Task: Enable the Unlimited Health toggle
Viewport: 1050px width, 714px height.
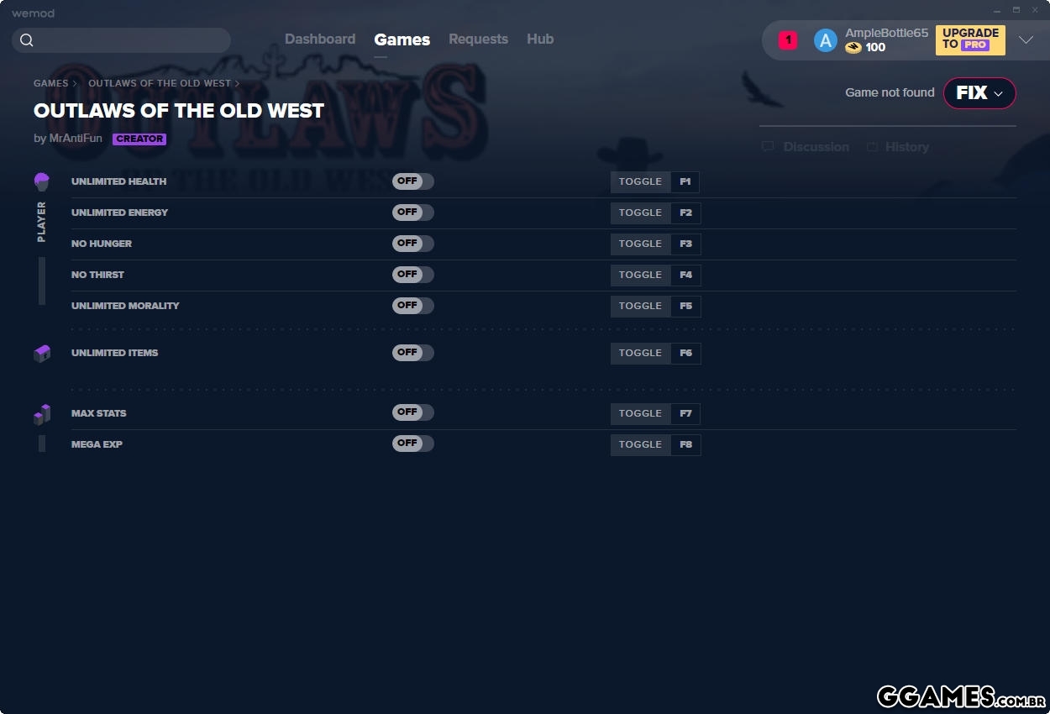Action: (412, 181)
